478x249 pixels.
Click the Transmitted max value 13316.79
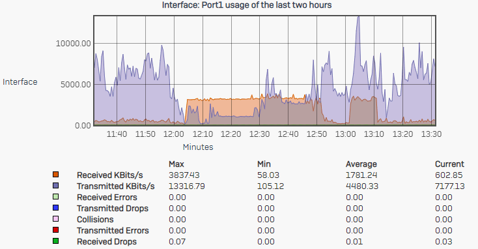tap(186, 186)
